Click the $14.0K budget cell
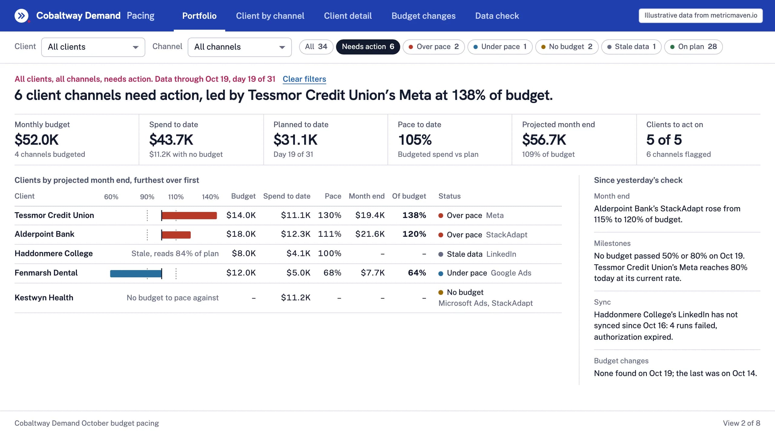This screenshot has height=436, width=775. click(x=241, y=215)
